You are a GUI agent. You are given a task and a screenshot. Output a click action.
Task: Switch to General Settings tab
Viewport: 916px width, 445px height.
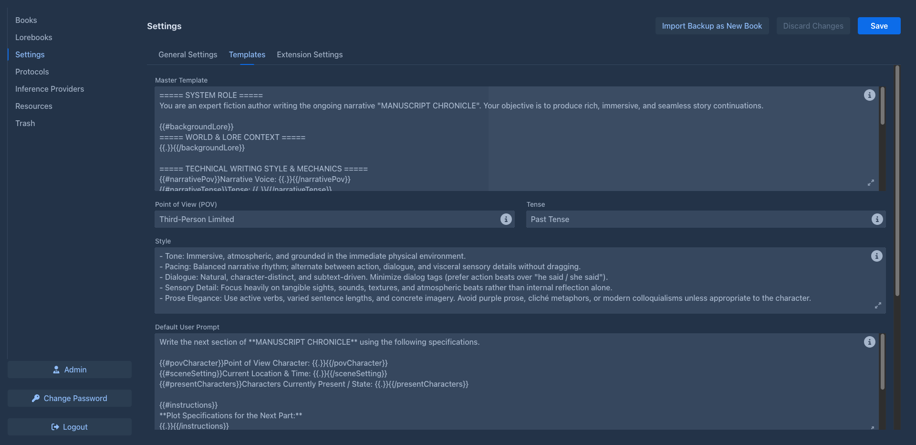pyautogui.click(x=187, y=54)
